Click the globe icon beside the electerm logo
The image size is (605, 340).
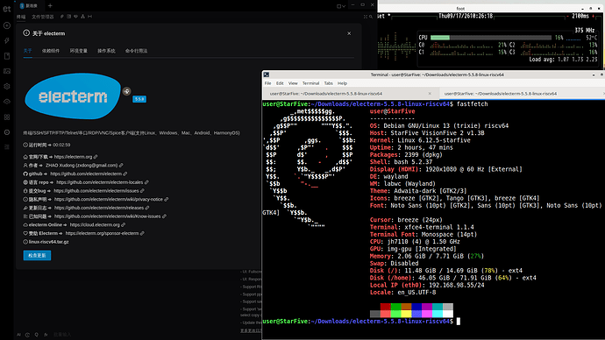click(x=126, y=91)
